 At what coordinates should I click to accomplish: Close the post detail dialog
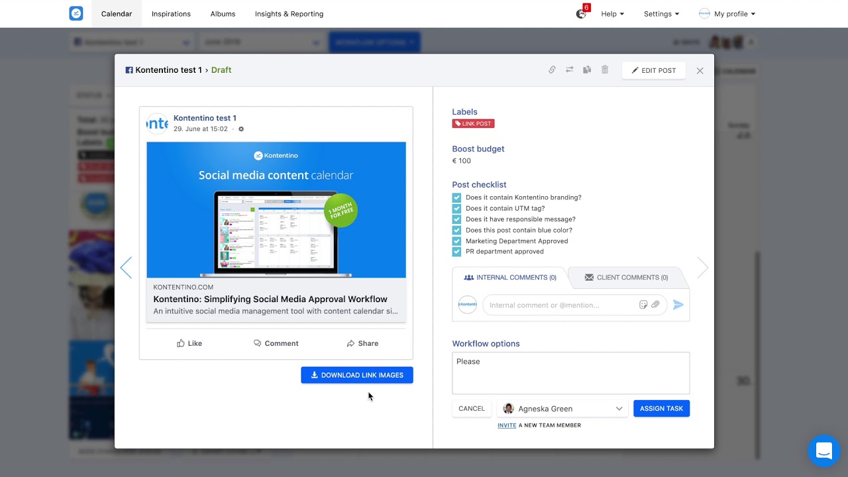click(x=700, y=70)
